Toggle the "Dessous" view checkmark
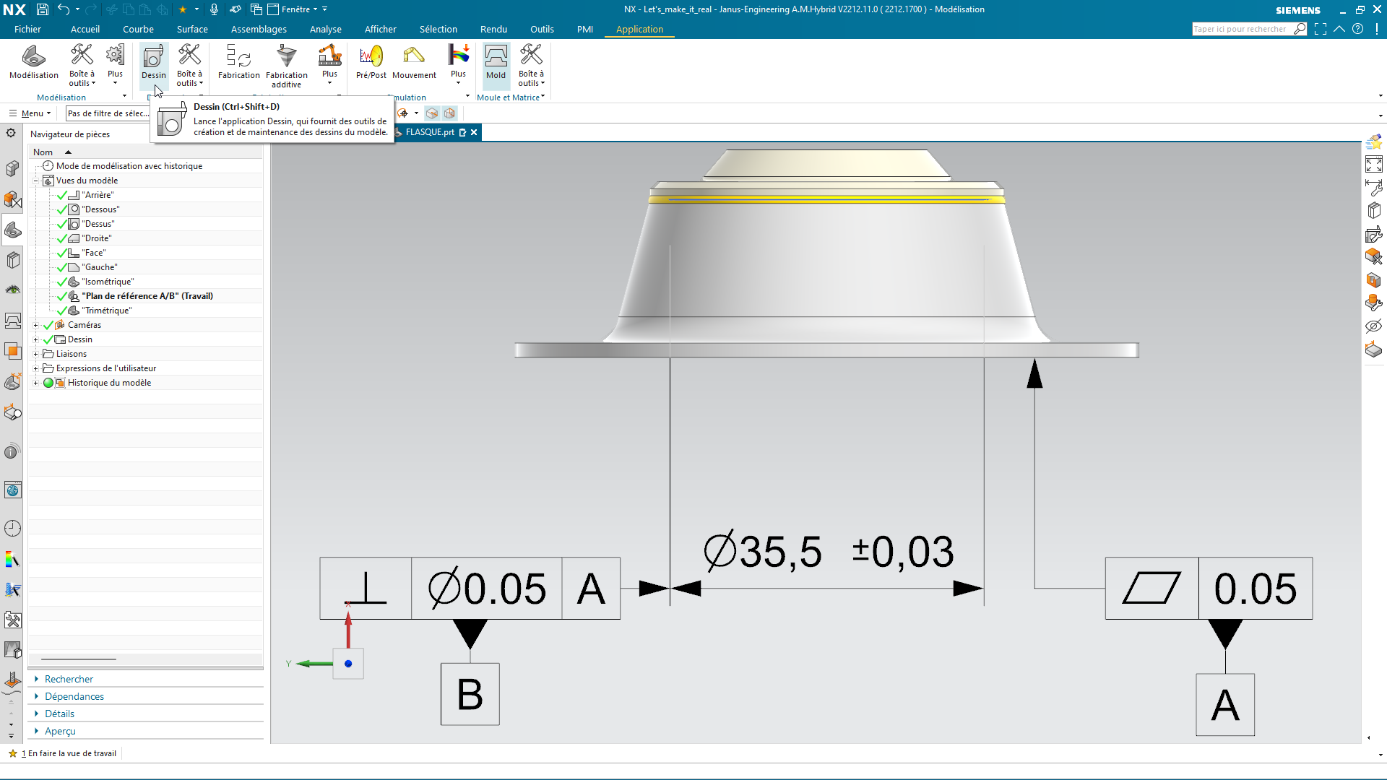This screenshot has width=1387, height=780. (62, 209)
